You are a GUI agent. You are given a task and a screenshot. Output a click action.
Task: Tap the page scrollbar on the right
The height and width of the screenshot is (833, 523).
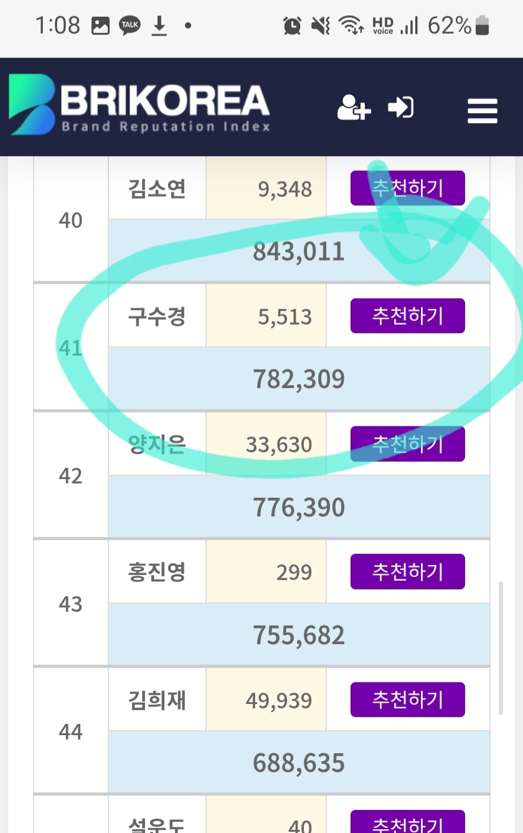coord(501,648)
